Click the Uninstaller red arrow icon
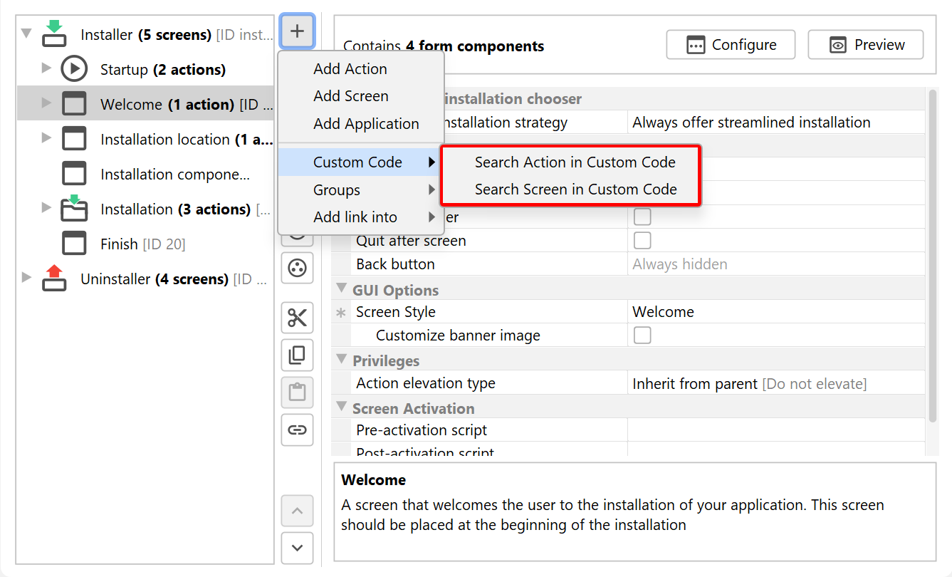 [54, 279]
